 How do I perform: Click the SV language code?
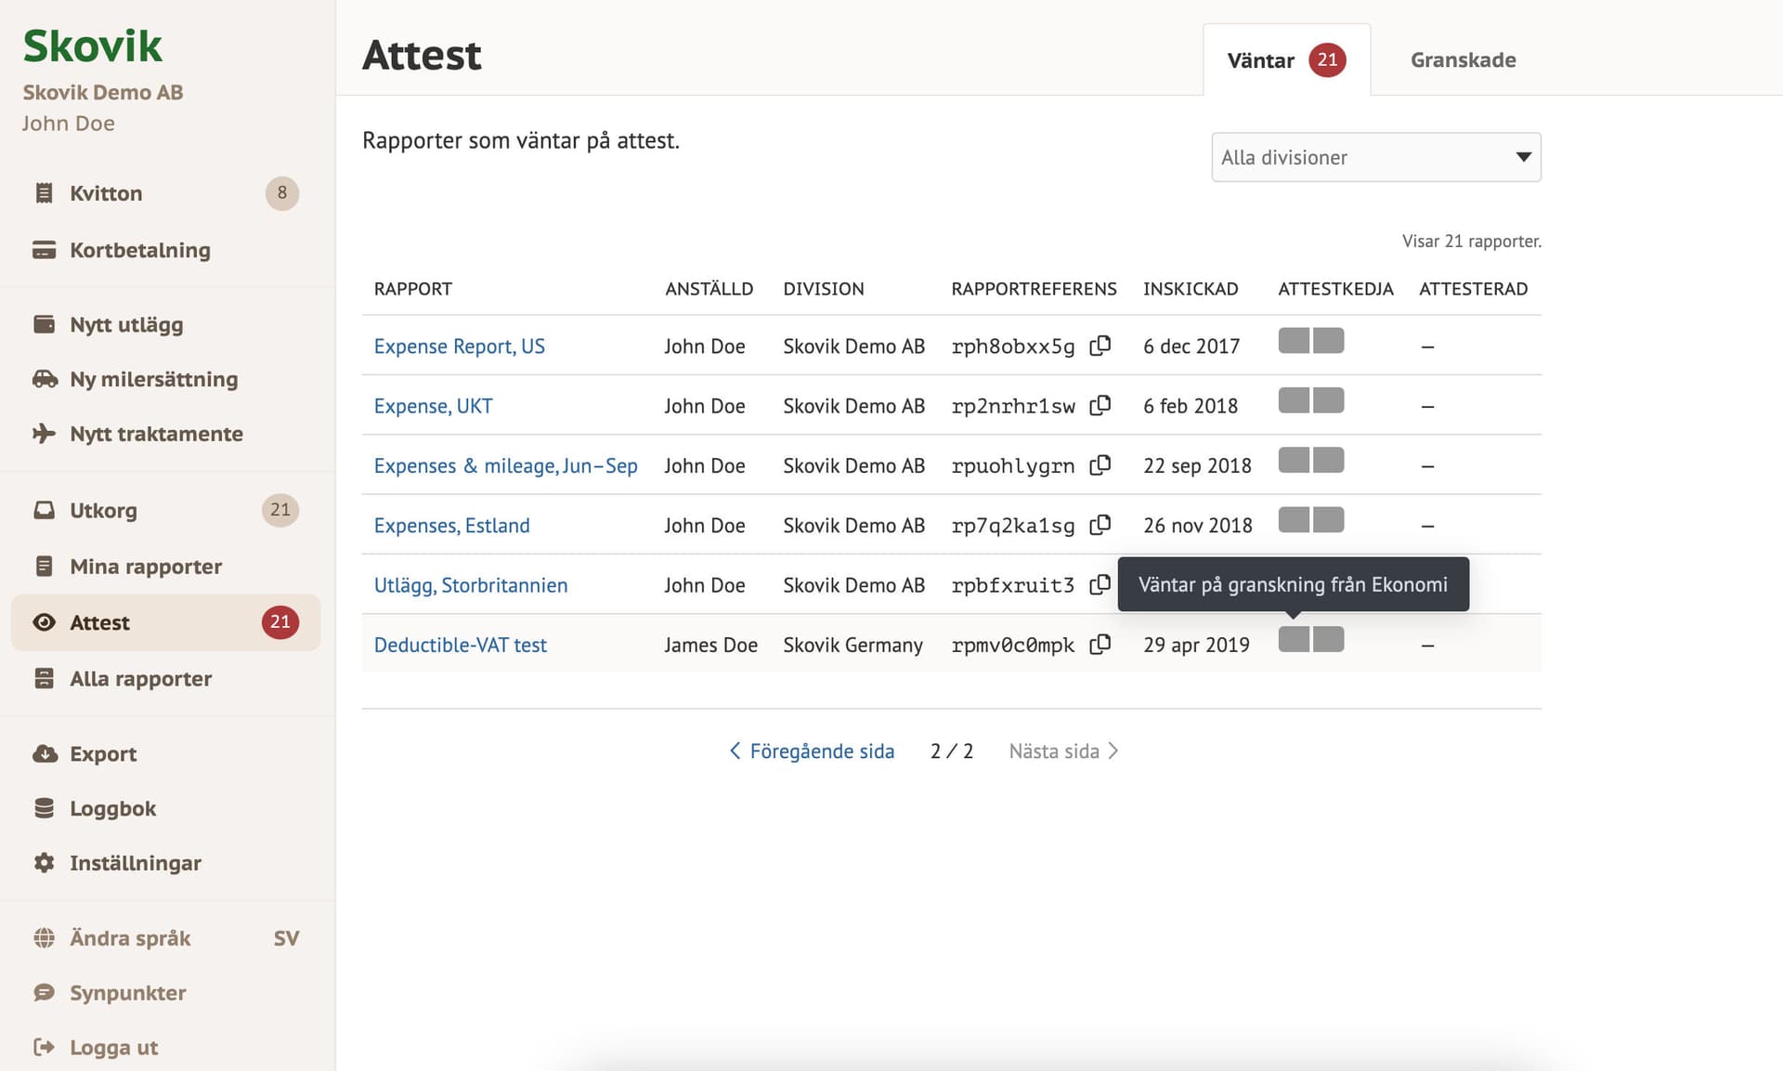pos(286,938)
